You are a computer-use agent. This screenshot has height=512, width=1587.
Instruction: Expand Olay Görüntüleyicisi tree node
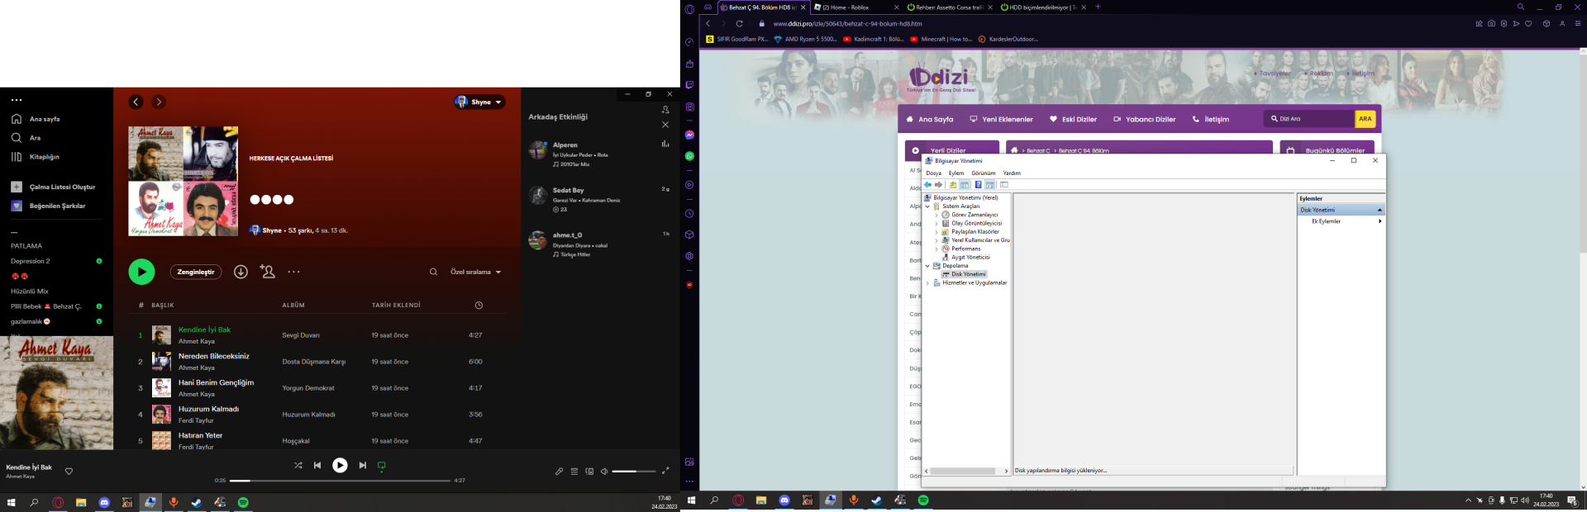pyautogui.click(x=936, y=223)
